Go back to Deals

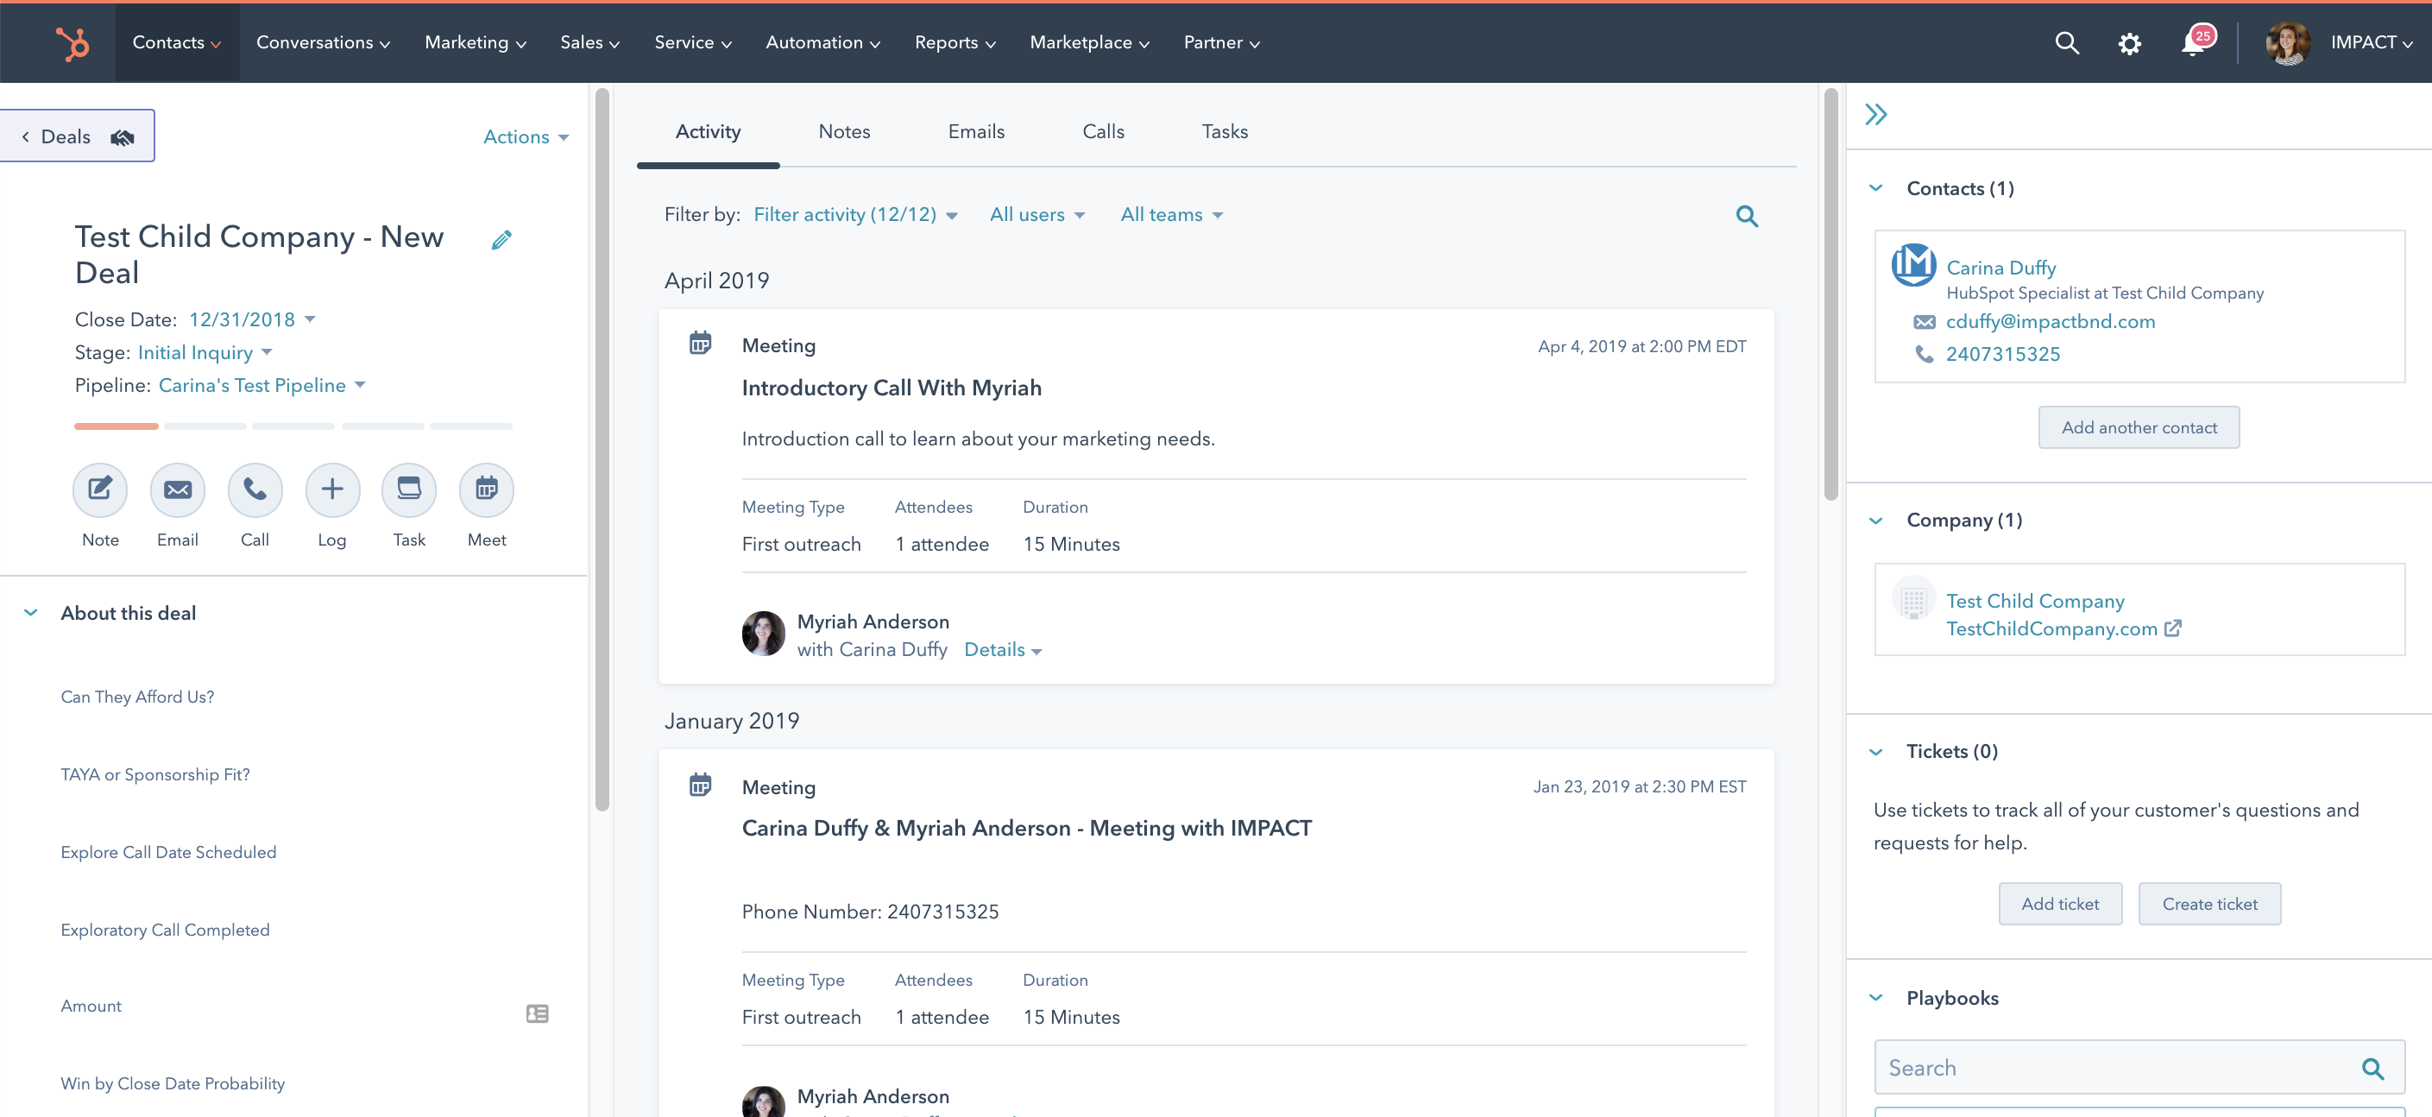click(x=78, y=136)
